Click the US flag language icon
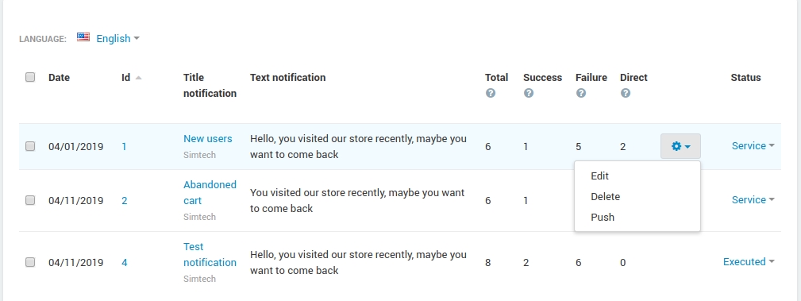 (x=83, y=37)
